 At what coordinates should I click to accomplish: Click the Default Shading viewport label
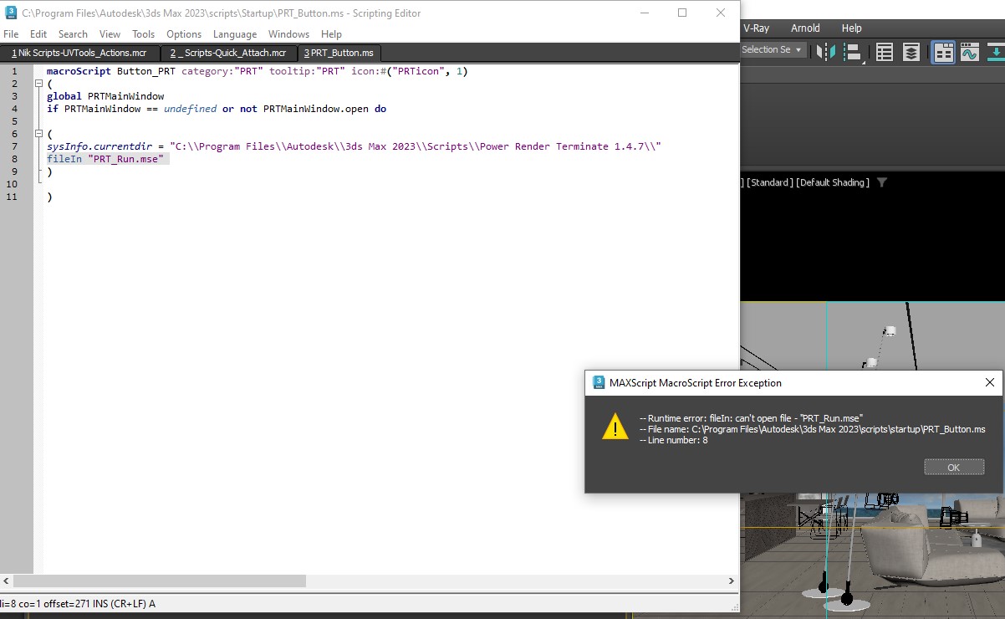tap(832, 182)
